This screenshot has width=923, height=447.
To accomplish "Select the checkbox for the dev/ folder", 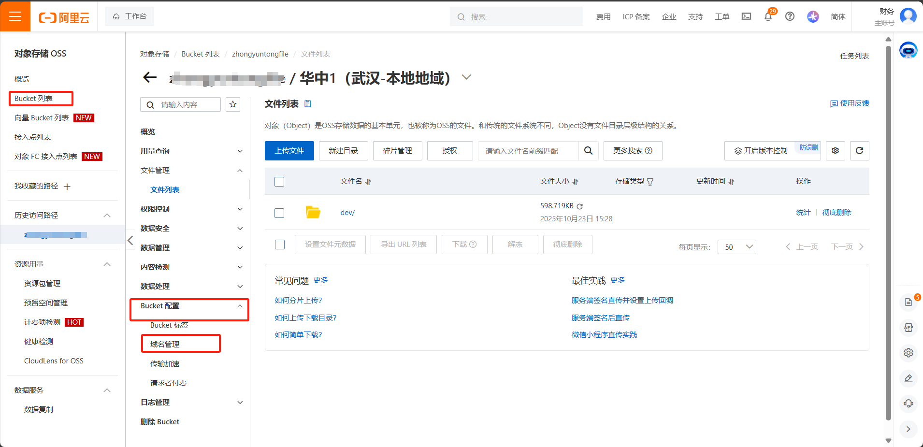I will point(279,213).
